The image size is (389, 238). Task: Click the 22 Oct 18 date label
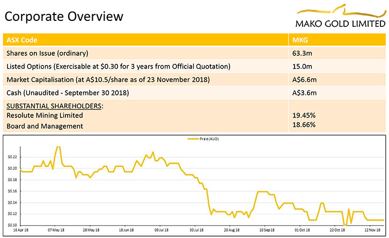337,230
